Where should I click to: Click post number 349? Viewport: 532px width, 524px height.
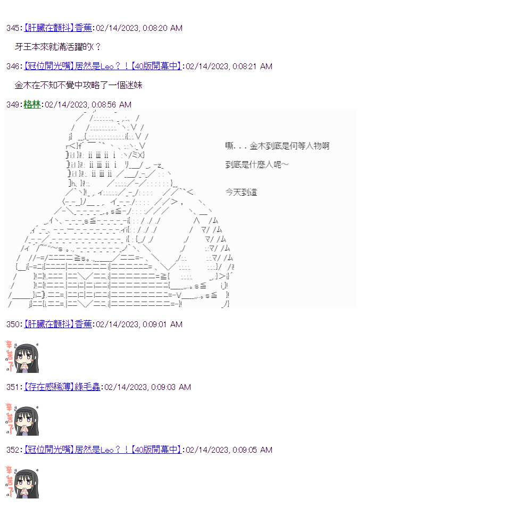(13, 104)
